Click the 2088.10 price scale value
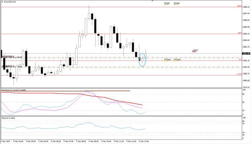 [246, 7]
